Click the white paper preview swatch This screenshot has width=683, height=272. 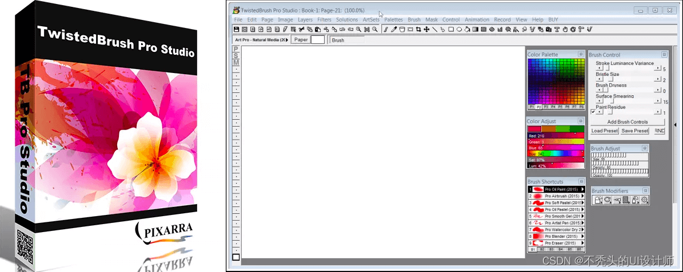[x=318, y=39]
